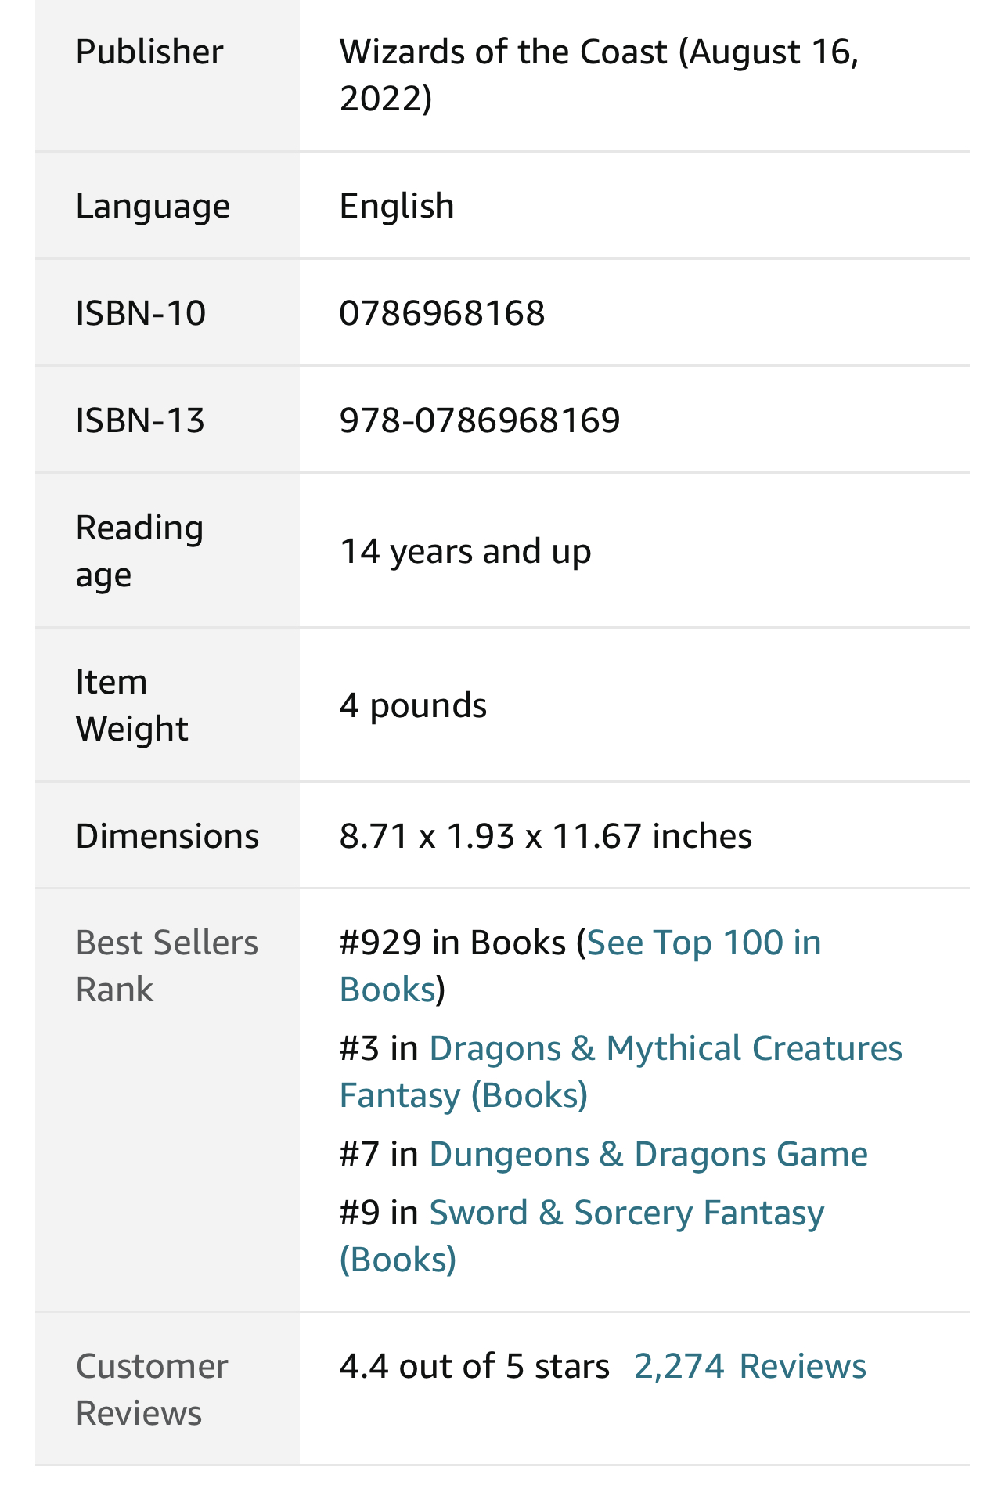Click the 8.71 x 1.93 x 11.67 inches value
The height and width of the screenshot is (1489, 1005).
click(545, 836)
